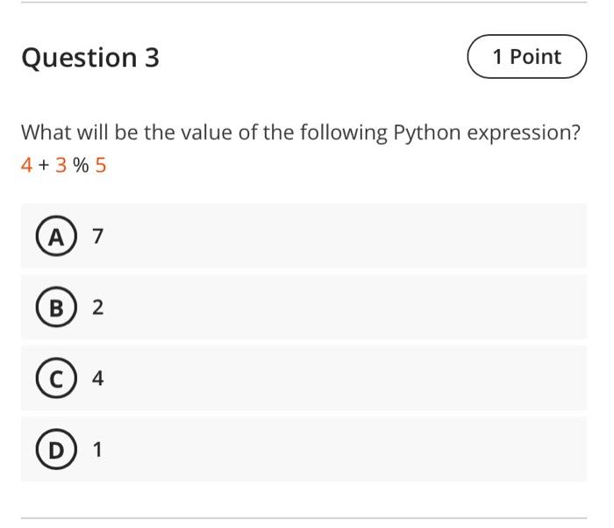The height and width of the screenshot is (528, 614).
Task: Click the 1 Point badge
Action: [526, 57]
